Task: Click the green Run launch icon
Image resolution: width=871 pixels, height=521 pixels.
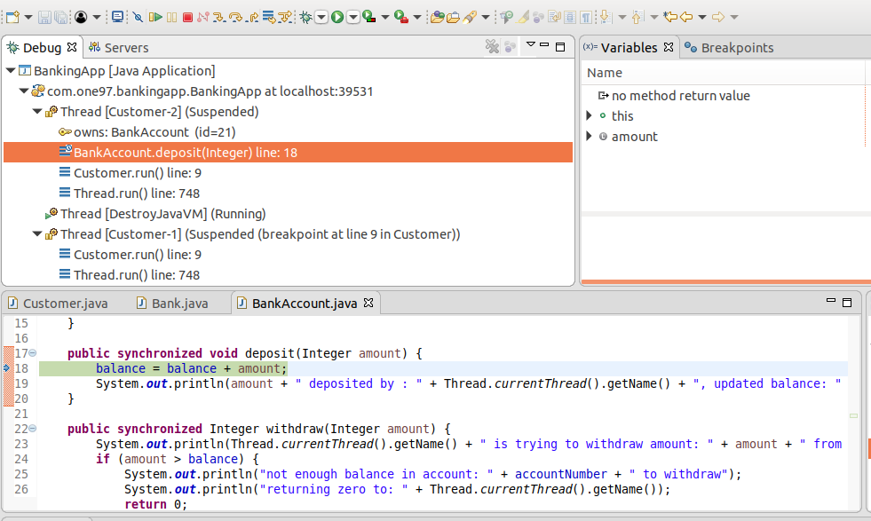Action: pyautogui.click(x=337, y=17)
